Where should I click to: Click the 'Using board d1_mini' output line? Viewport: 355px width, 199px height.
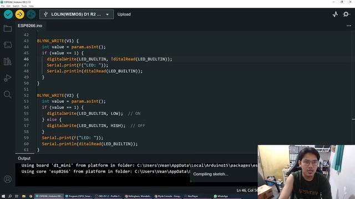tap(139, 165)
